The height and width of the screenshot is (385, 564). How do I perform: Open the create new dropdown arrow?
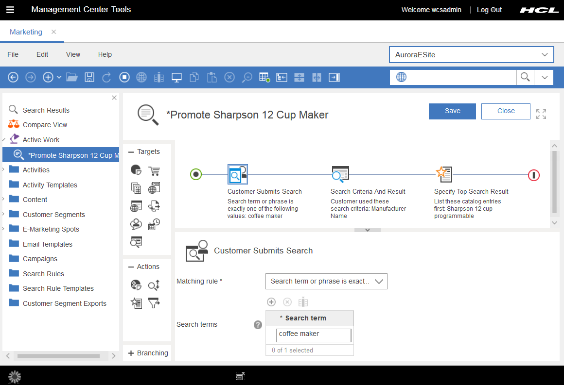tap(59, 77)
